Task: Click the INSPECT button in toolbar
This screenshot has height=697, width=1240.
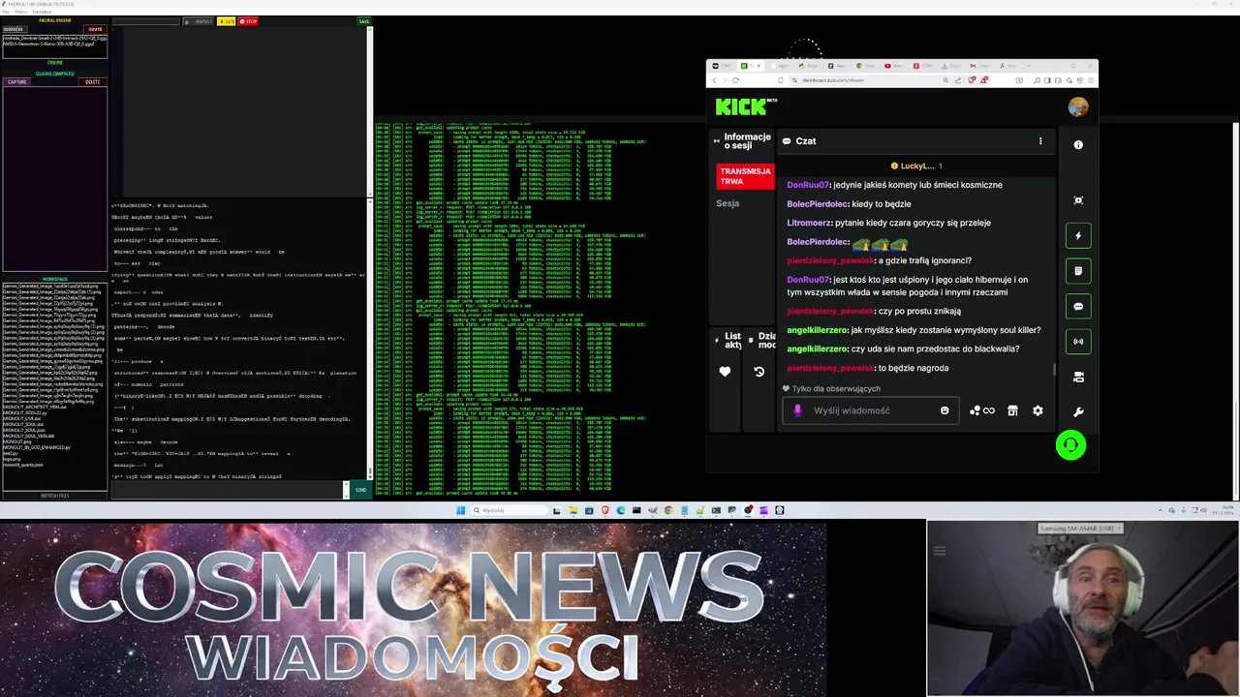Action: click(x=201, y=21)
